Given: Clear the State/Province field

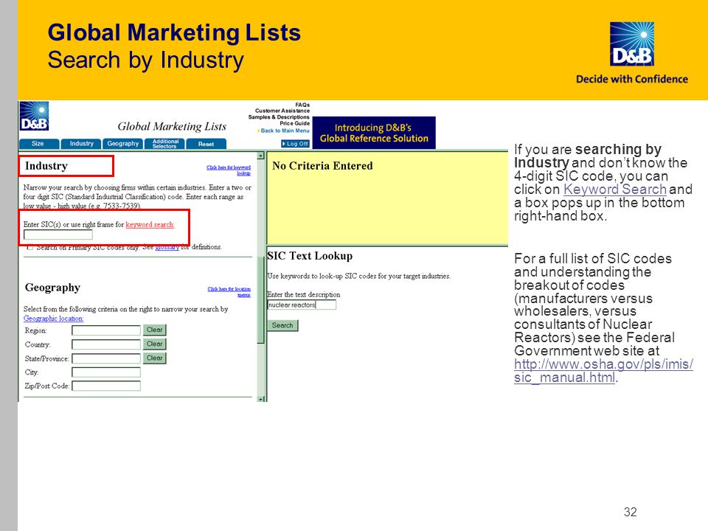Looking at the screenshot, I should coord(154,358).
